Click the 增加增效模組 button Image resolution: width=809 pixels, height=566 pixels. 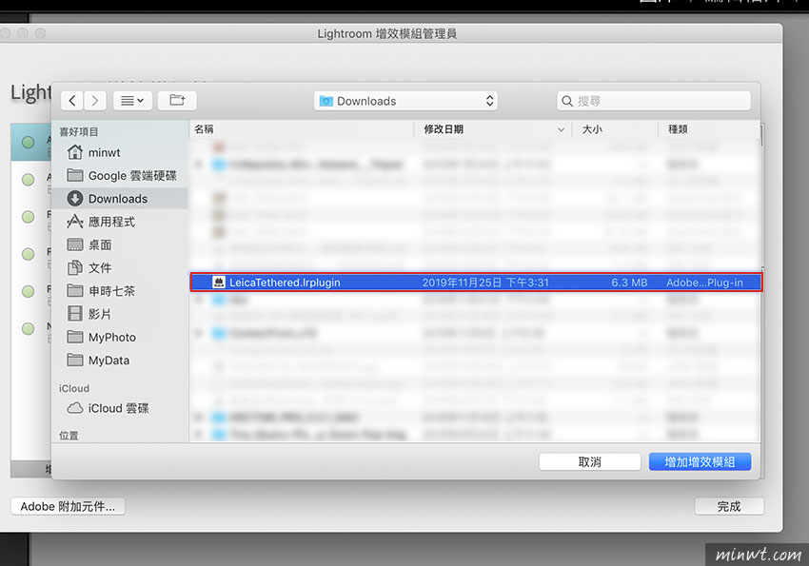pyautogui.click(x=700, y=462)
